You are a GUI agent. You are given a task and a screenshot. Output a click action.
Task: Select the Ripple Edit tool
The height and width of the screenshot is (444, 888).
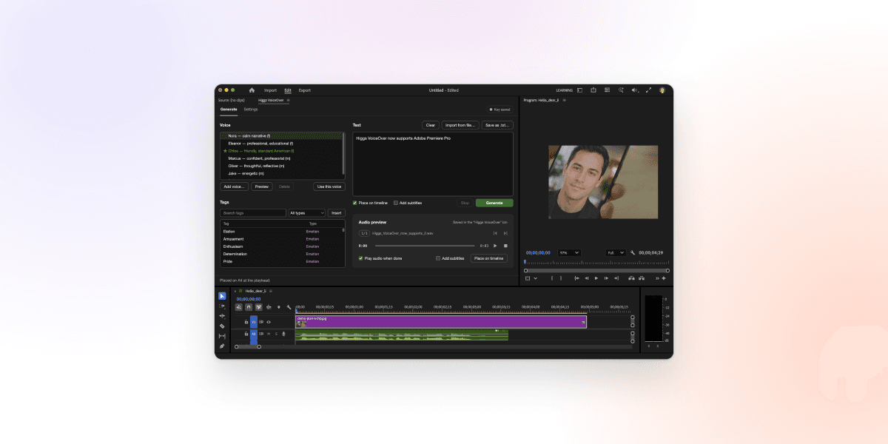pos(222,316)
